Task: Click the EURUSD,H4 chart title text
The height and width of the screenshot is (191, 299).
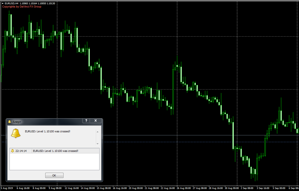Action: click(12, 4)
